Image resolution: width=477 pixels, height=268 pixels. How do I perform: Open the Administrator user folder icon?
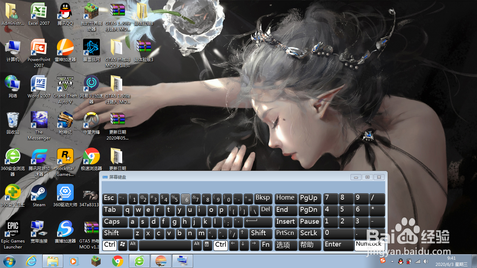tap(13, 14)
